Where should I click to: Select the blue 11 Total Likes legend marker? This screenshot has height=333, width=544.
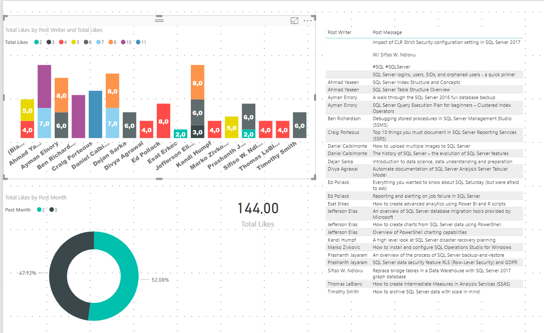(138, 42)
